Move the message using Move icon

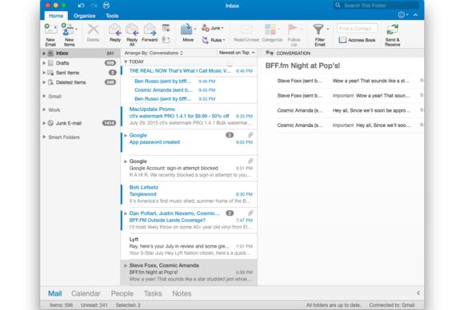click(x=188, y=33)
